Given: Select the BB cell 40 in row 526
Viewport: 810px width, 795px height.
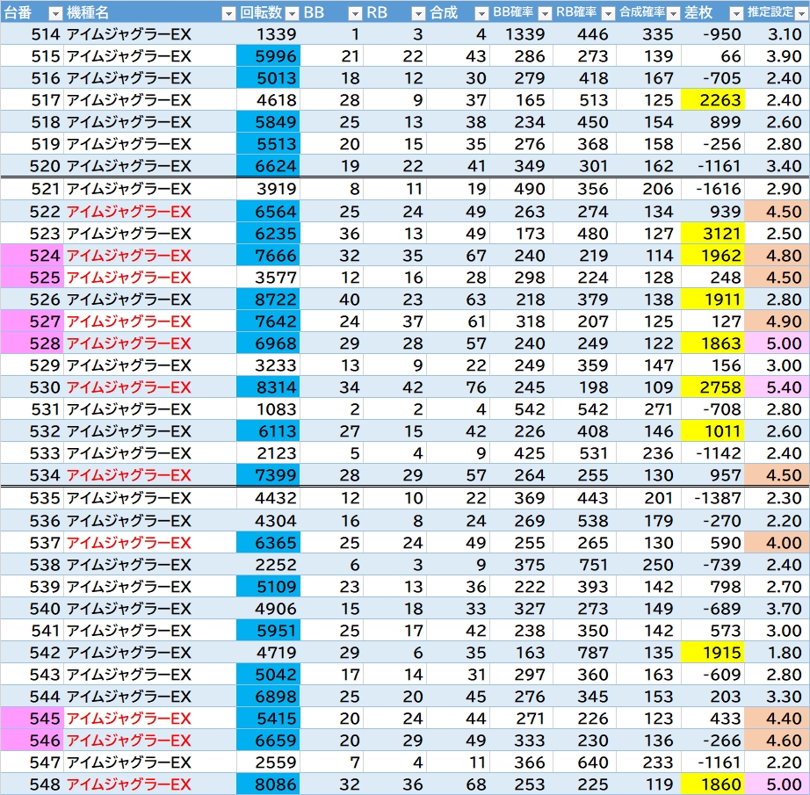Looking at the screenshot, I should pyautogui.click(x=332, y=299).
